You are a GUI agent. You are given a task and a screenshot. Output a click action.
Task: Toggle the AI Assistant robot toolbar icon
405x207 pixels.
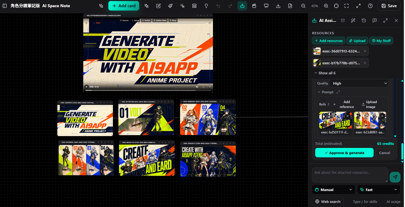point(242,6)
